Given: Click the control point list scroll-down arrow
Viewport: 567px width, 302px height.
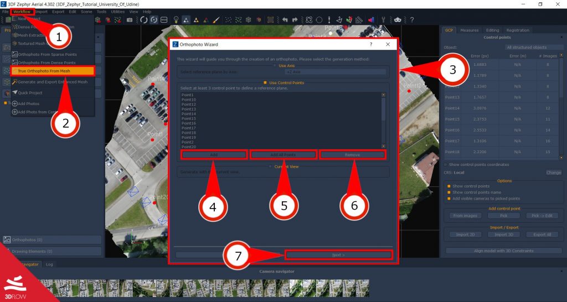Looking at the screenshot, I should pyautogui.click(x=383, y=146).
